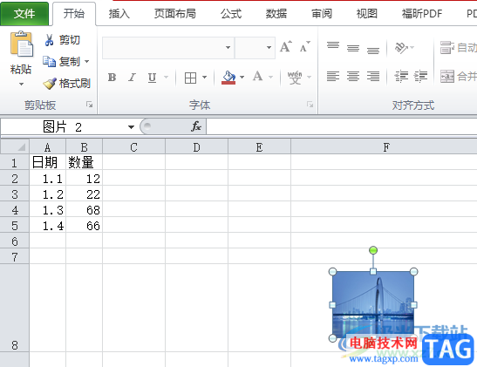The width and height of the screenshot is (477, 367).
Task: Select the bridge picture
Action: 373,304
